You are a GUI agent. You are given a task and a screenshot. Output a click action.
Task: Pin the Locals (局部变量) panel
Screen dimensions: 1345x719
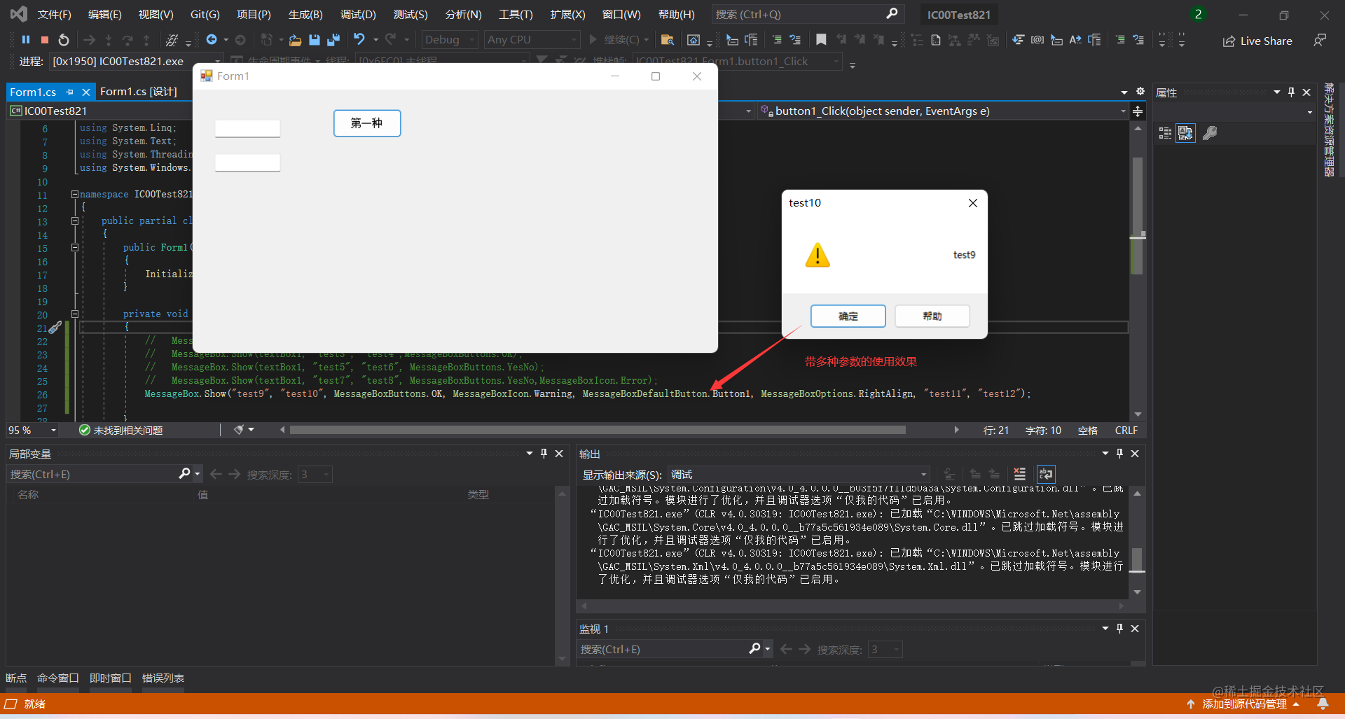coord(544,454)
